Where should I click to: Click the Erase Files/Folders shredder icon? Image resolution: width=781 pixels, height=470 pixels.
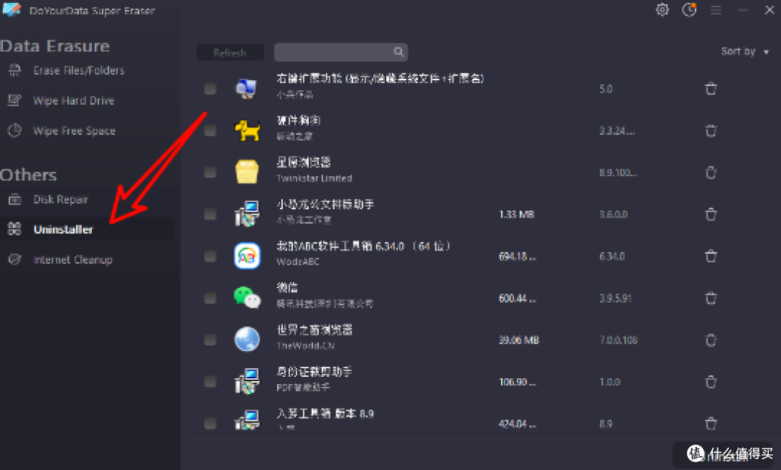[x=14, y=71]
